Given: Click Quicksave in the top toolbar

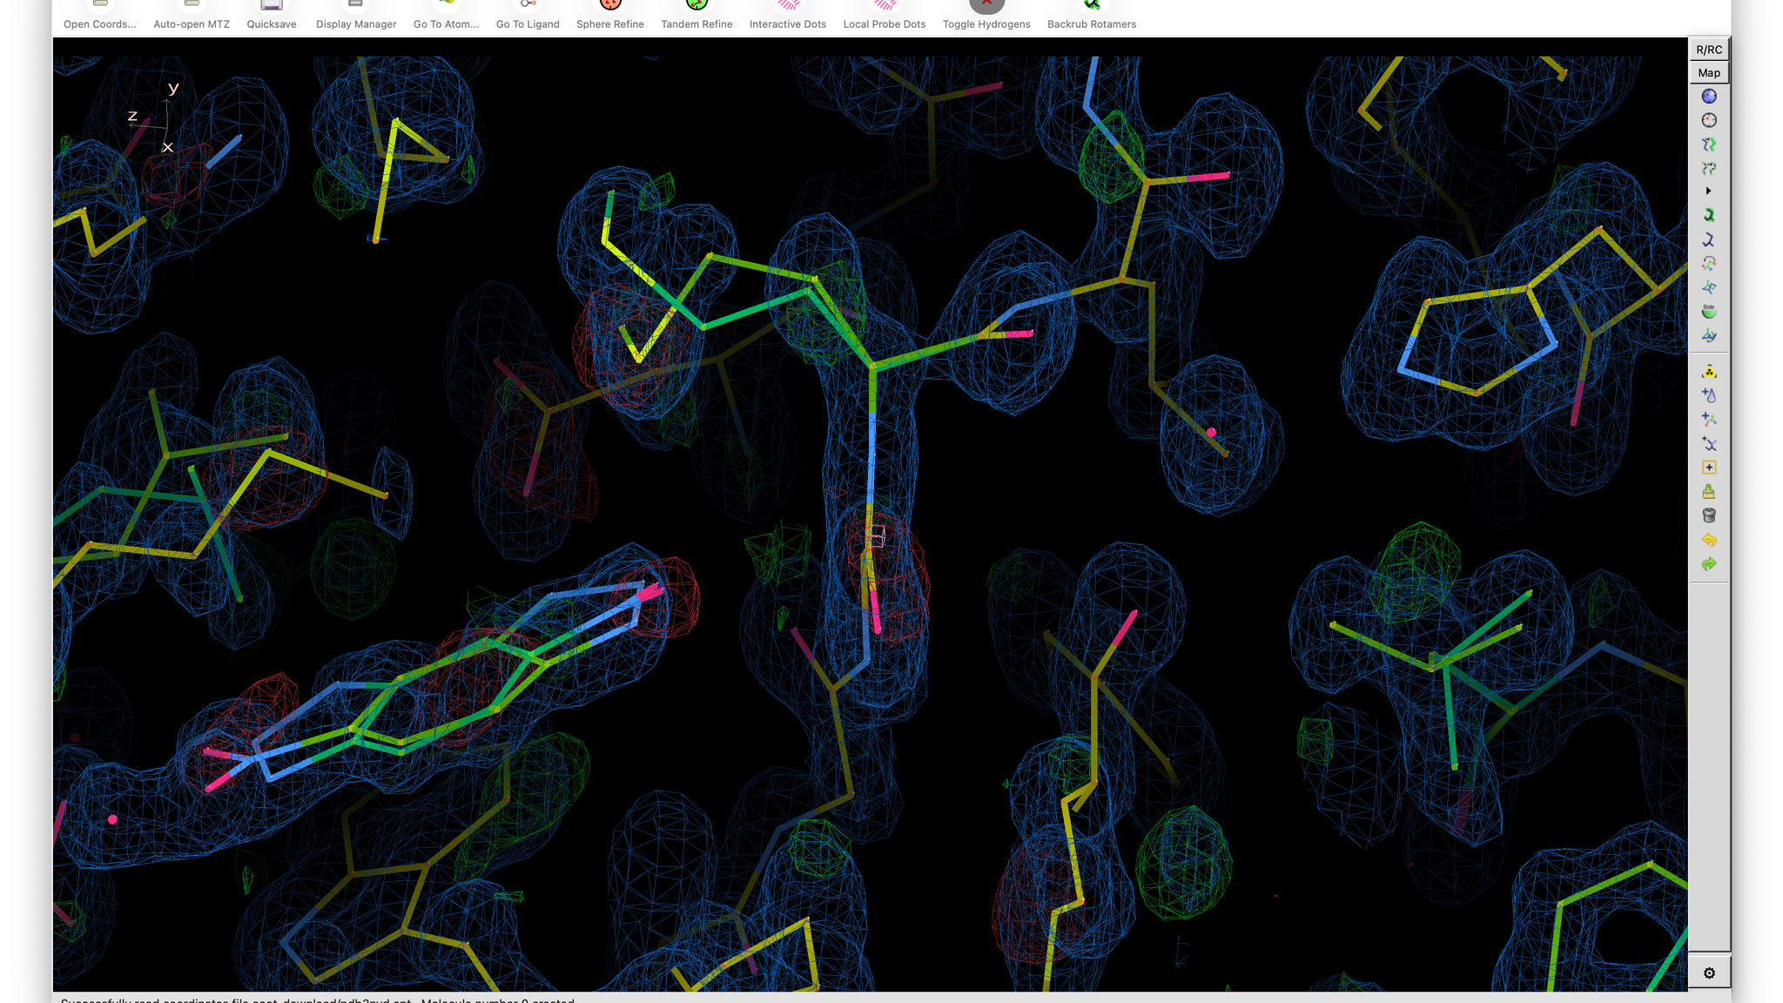Looking at the screenshot, I should (x=272, y=17).
